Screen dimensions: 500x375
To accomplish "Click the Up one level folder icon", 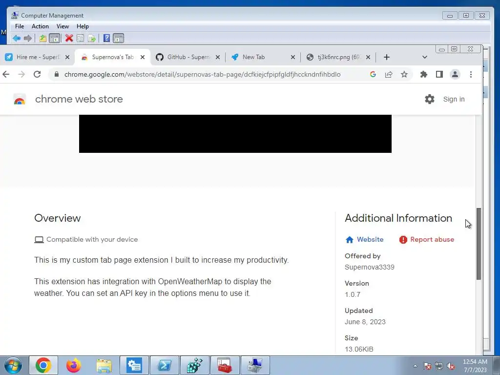I will pyautogui.click(x=43, y=39).
